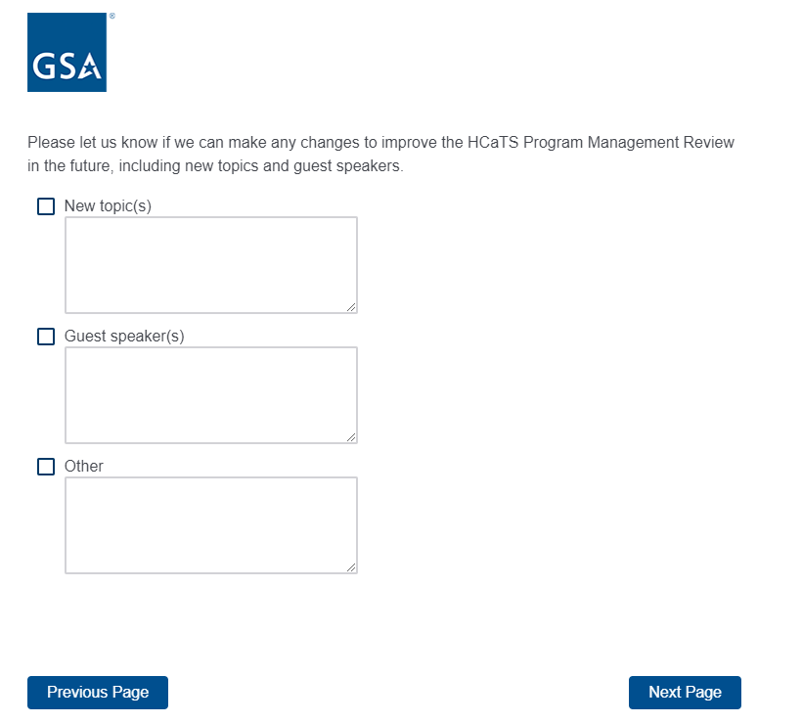Click the Other text box resize handle
The width and height of the screenshot is (802, 723).
point(351,567)
